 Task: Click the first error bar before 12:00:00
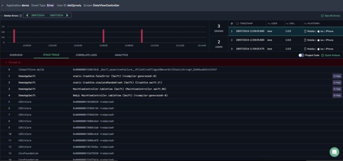pyautogui.click(x=14, y=36)
